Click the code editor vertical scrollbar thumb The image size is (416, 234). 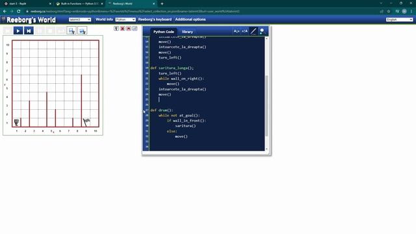(x=266, y=105)
